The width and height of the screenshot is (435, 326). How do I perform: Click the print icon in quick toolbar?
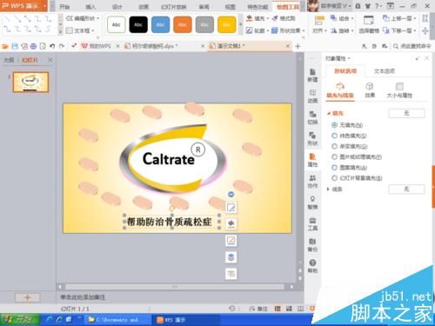point(33,46)
